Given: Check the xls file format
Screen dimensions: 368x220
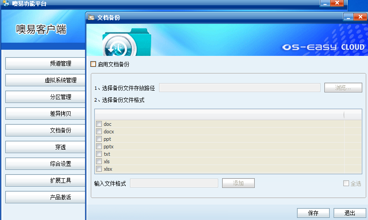Looking at the screenshot, I should click(99, 161).
